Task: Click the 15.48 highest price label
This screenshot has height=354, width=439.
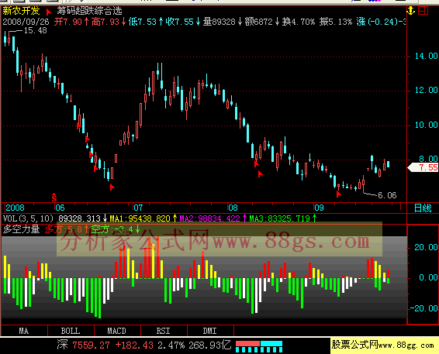Action: click(35, 30)
